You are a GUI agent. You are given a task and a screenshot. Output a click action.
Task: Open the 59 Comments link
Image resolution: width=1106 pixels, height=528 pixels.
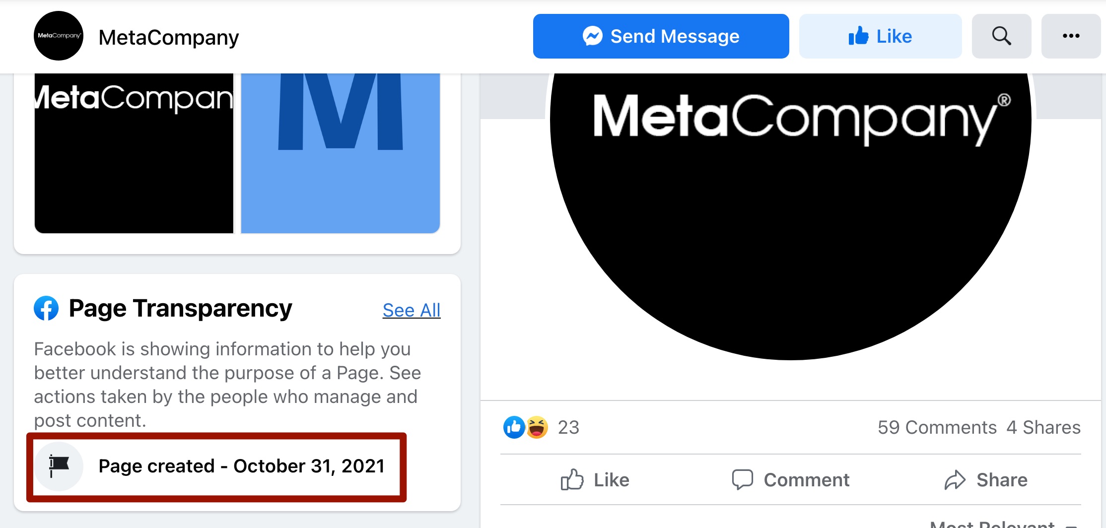(937, 427)
